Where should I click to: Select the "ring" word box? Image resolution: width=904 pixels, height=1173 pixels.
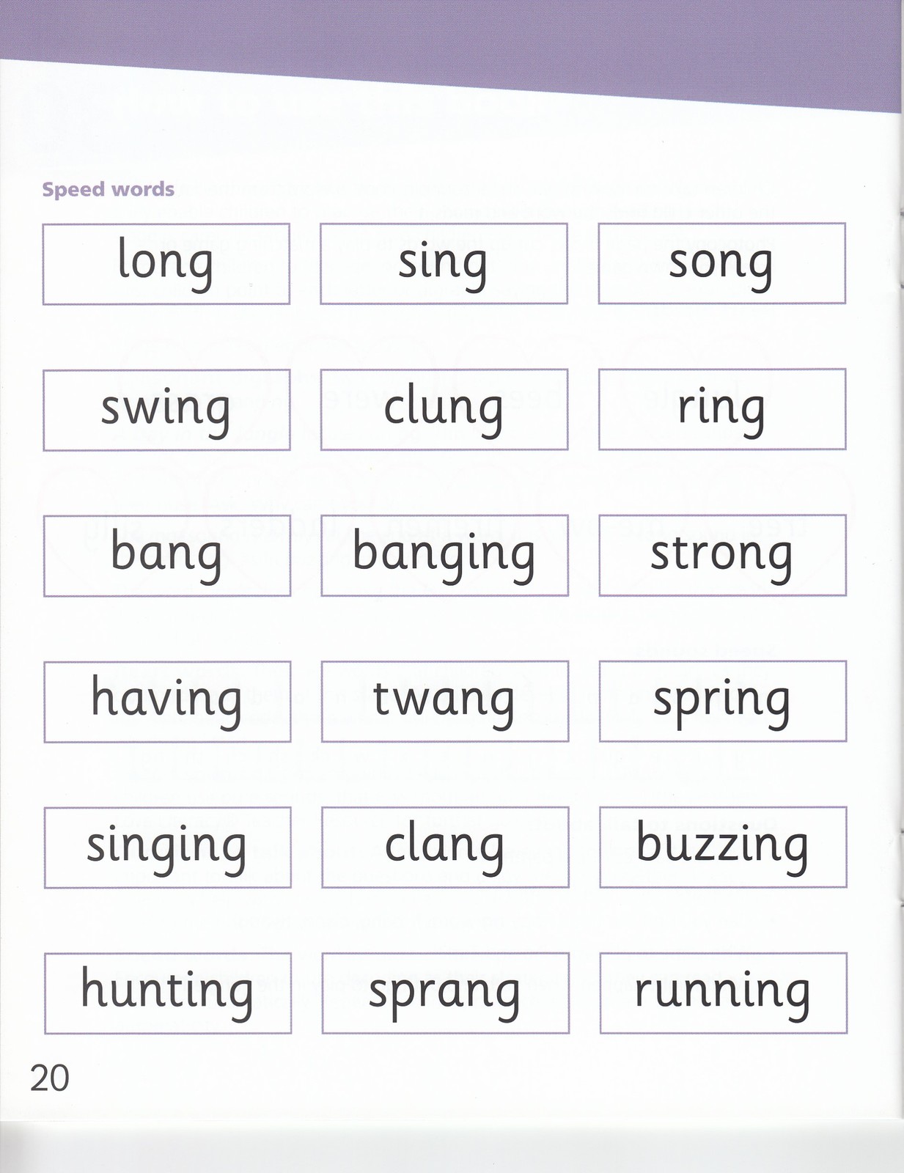pyautogui.click(x=722, y=410)
